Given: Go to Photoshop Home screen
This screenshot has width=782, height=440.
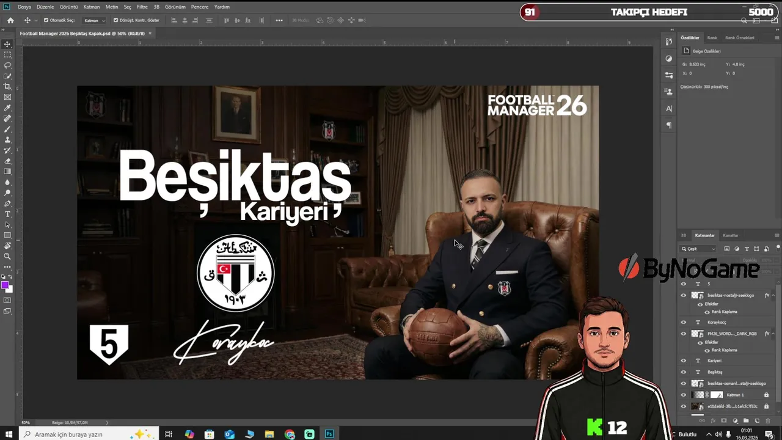Looking at the screenshot, I should click(x=10, y=20).
